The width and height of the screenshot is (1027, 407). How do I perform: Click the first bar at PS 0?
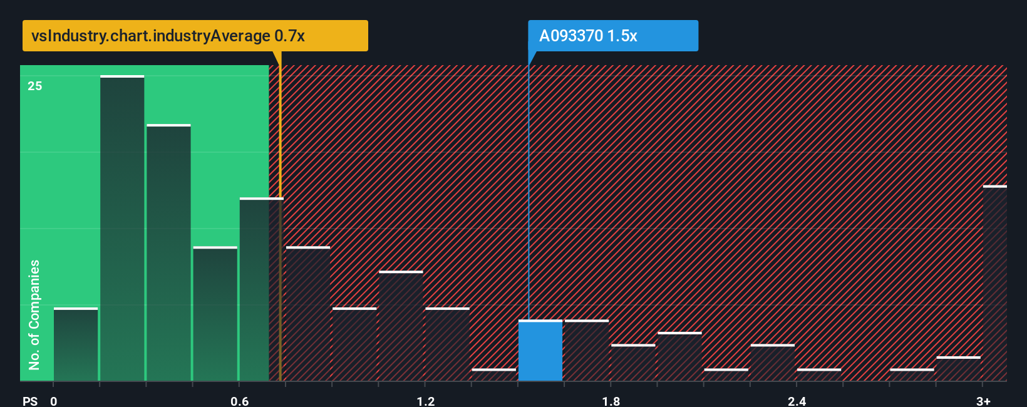coord(76,344)
